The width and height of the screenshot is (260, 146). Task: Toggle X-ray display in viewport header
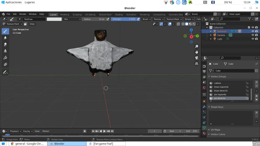[178, 24]
